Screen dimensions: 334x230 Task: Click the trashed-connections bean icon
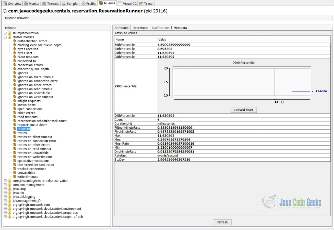pyautogui.click(x=14, y=169)
